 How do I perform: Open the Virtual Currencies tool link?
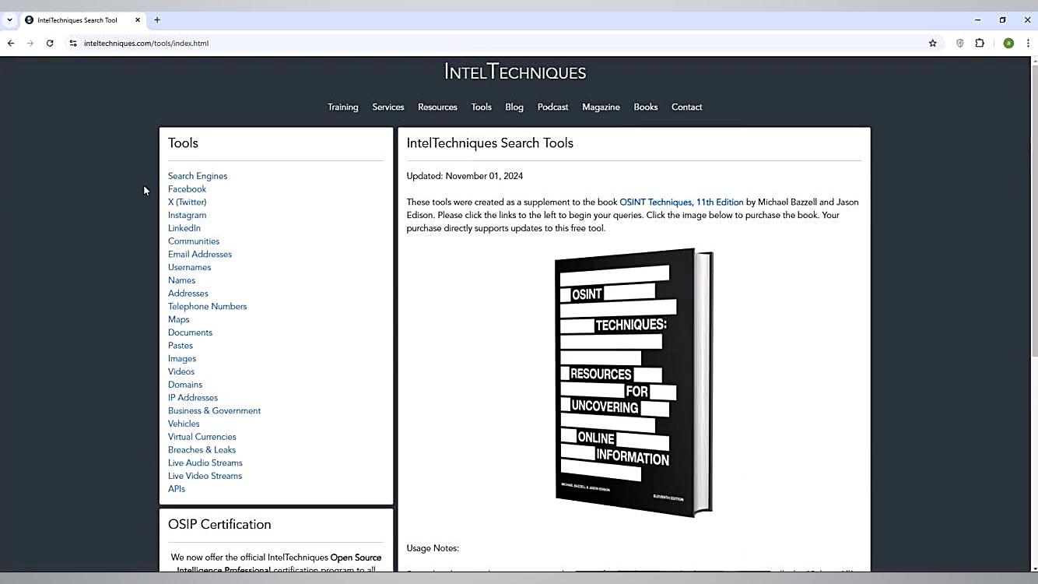pos(202,437)
